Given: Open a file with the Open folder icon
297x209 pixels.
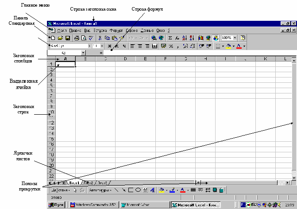Looking at the screenshot, I should (x=60, y=38).
